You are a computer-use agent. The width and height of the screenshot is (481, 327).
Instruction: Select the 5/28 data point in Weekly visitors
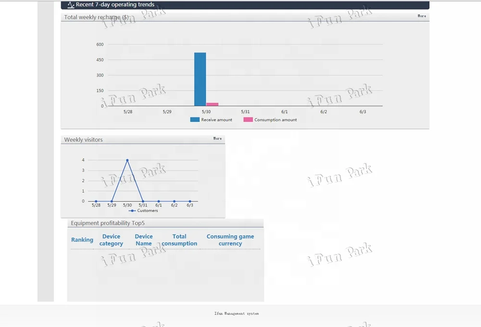pyautogui.click(x=96, y=201)
